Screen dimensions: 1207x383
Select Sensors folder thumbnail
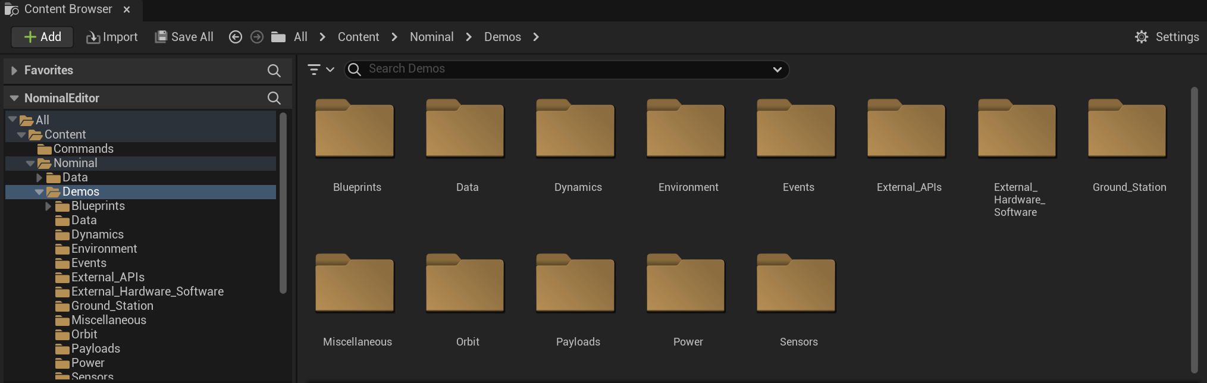pos(796,283)
